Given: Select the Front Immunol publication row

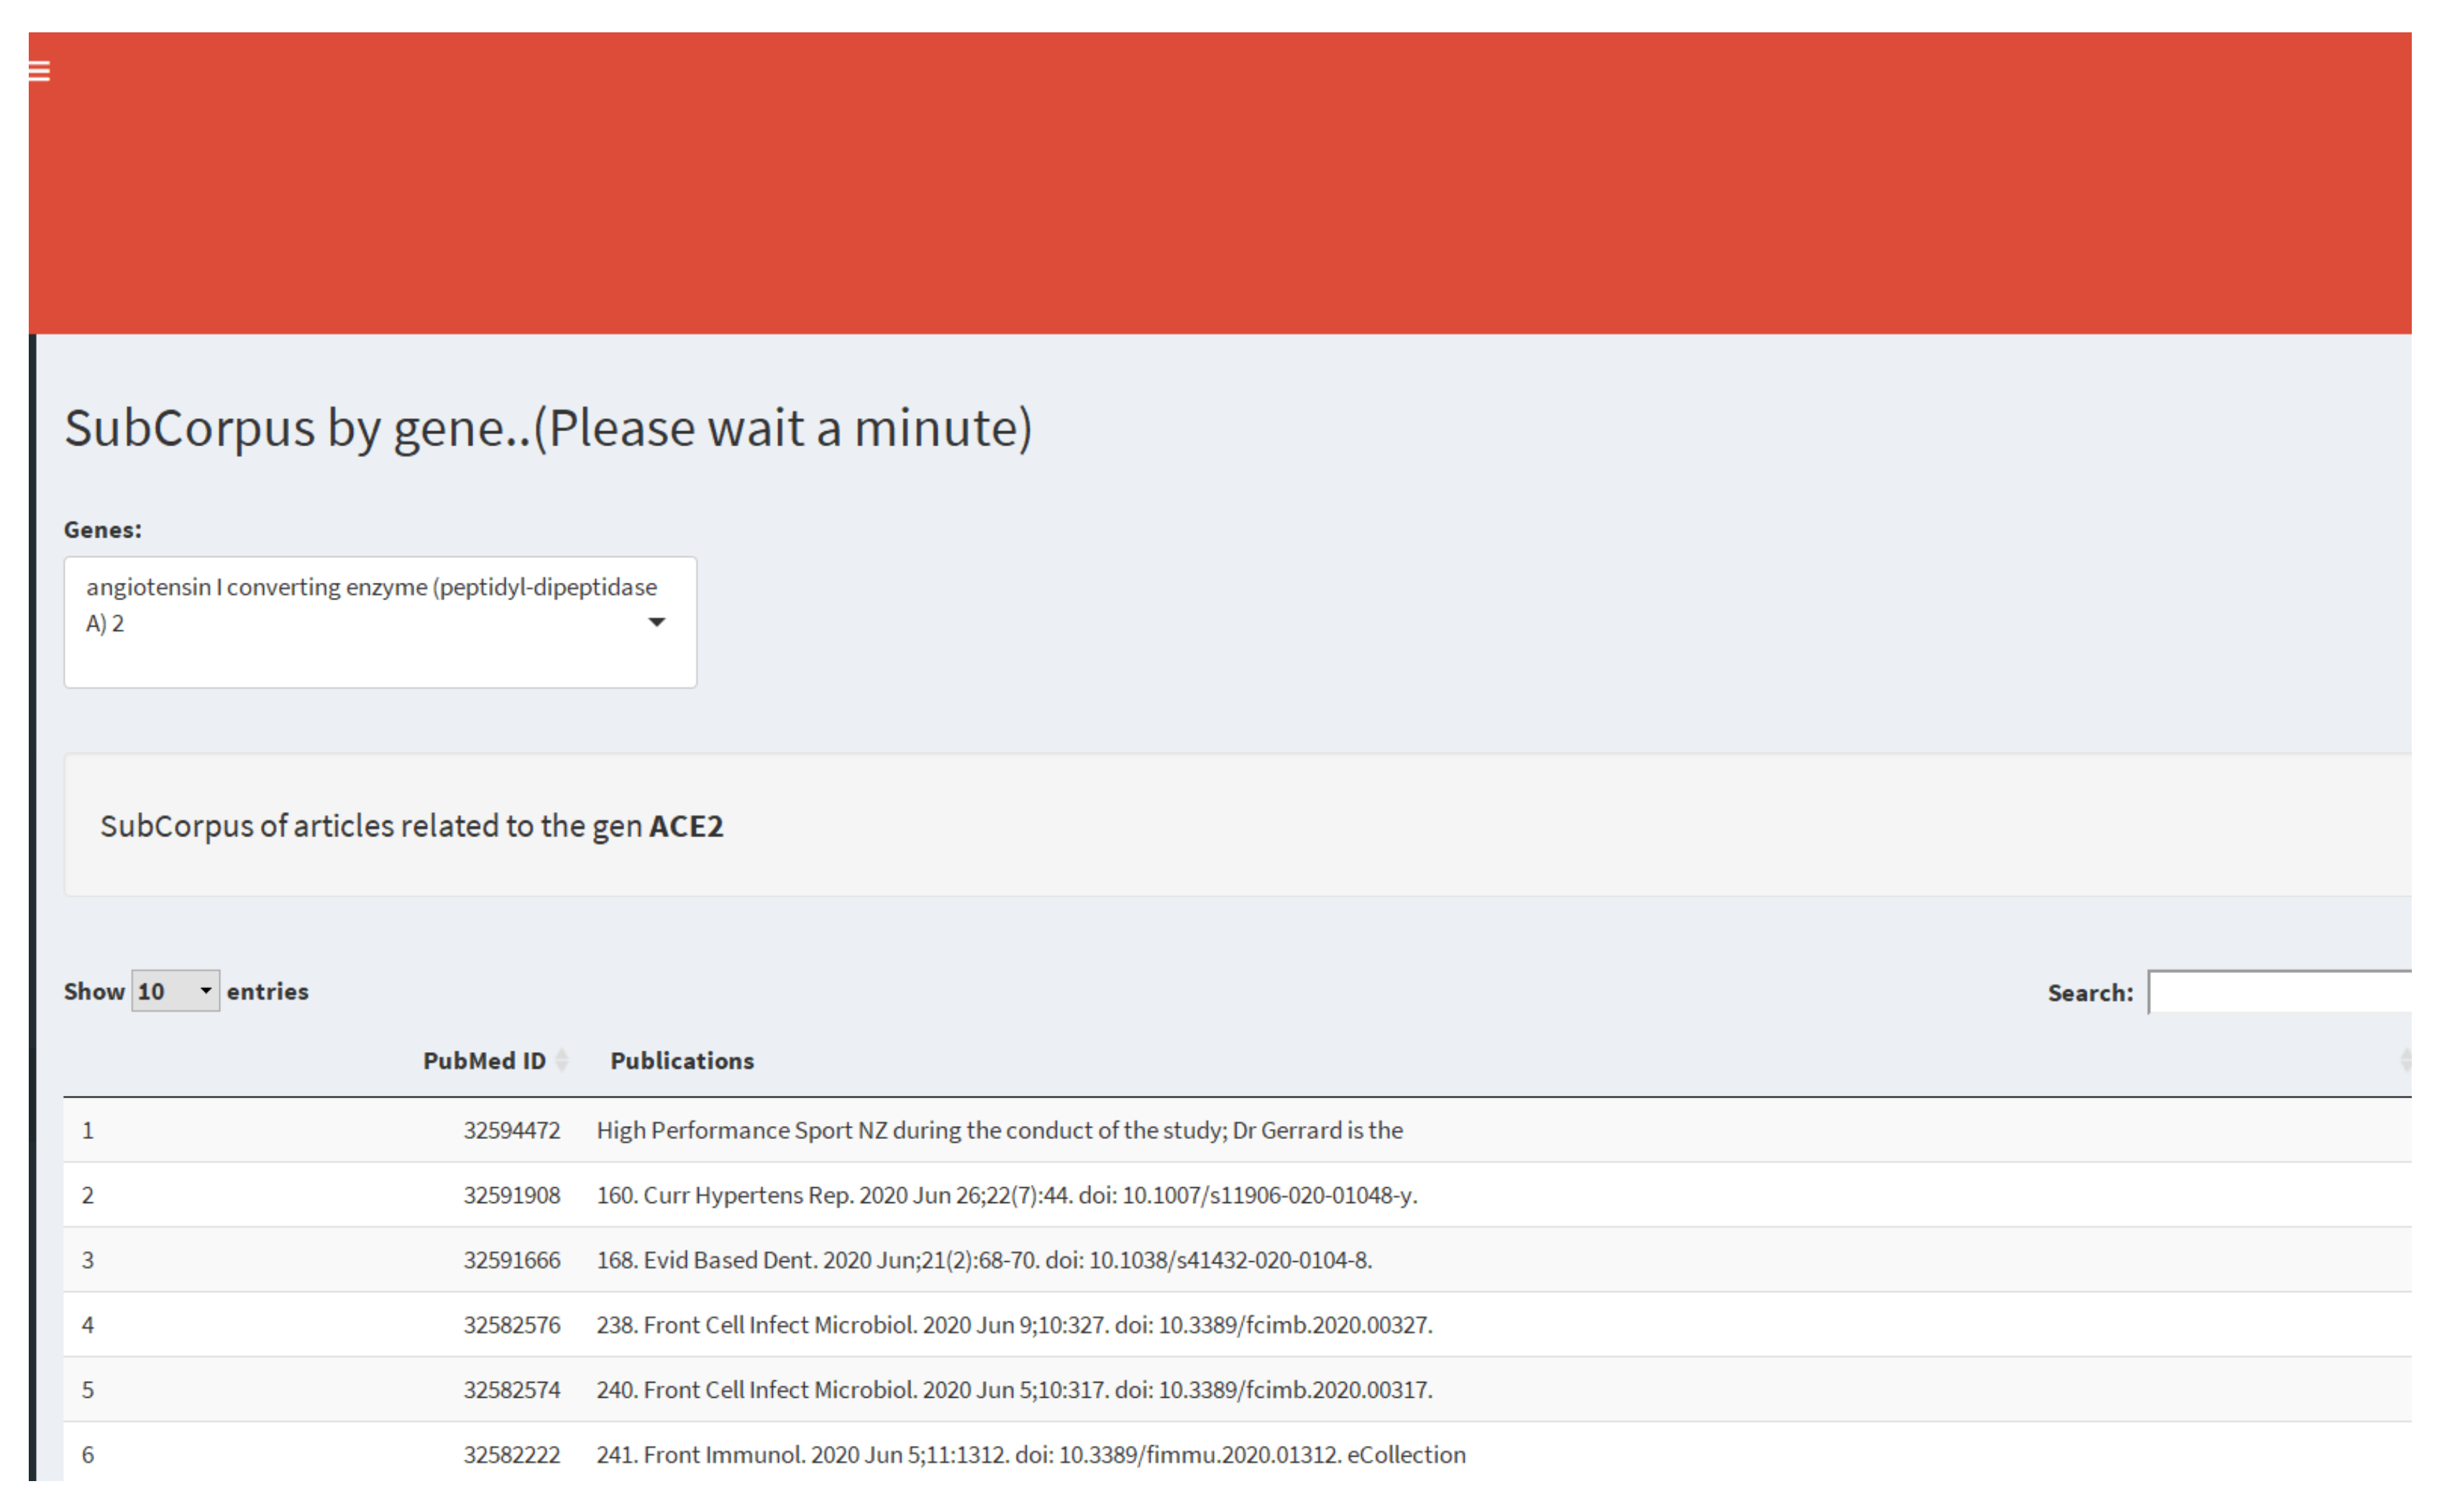Looking at the screenshot, I should click(1030, 1455).
